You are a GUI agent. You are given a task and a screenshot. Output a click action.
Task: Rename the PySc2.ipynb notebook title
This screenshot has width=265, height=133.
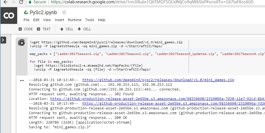(43, 12)
